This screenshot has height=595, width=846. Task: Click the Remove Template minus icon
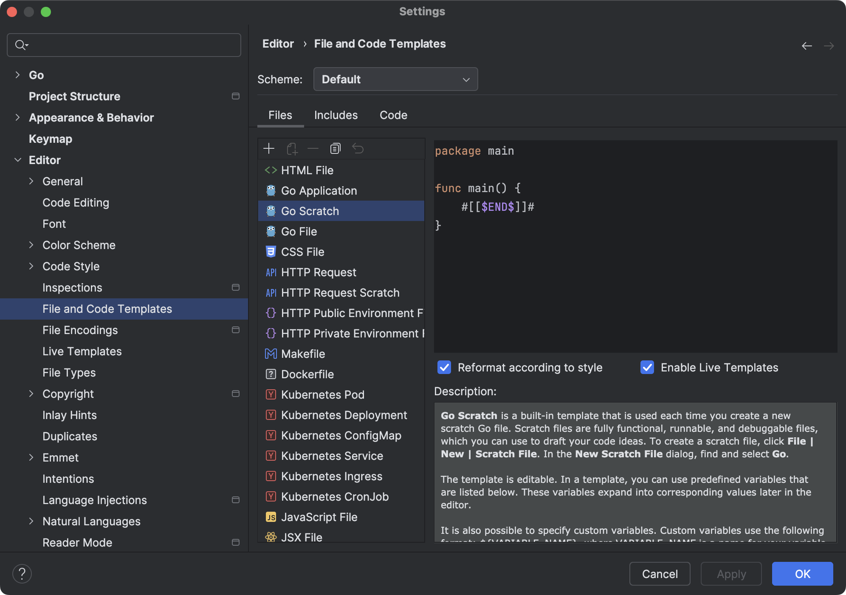click(313, 148)
